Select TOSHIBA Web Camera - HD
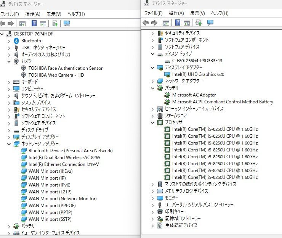Screen dimensions: 282x238 (56, 75)
